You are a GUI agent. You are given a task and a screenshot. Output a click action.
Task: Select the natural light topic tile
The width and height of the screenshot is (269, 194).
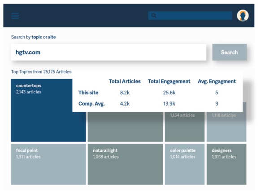tap(125, 164)
